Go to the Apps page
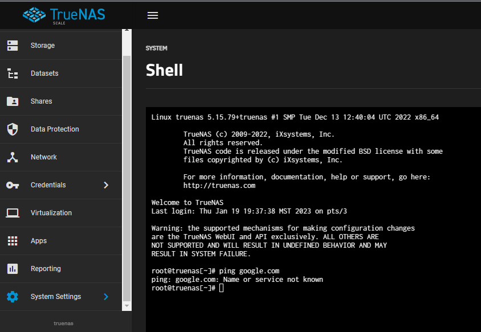 pyautogui.click(x=39, y=241)
